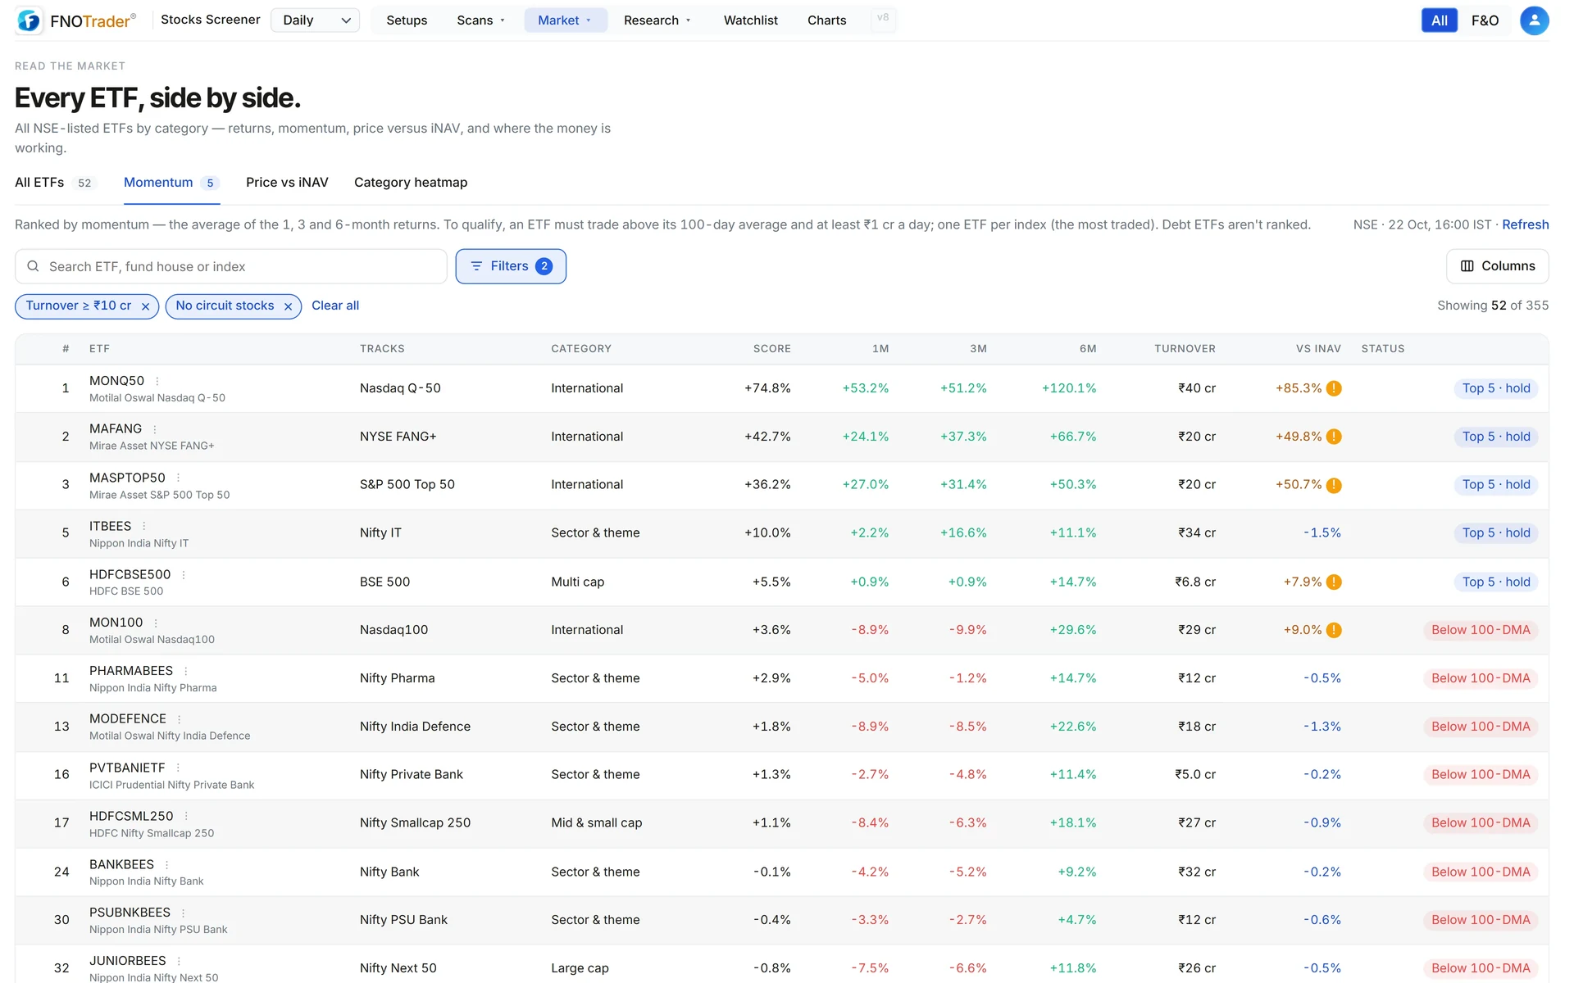
Task: Open the Category heatmap tab
Action: coord(411,183)
